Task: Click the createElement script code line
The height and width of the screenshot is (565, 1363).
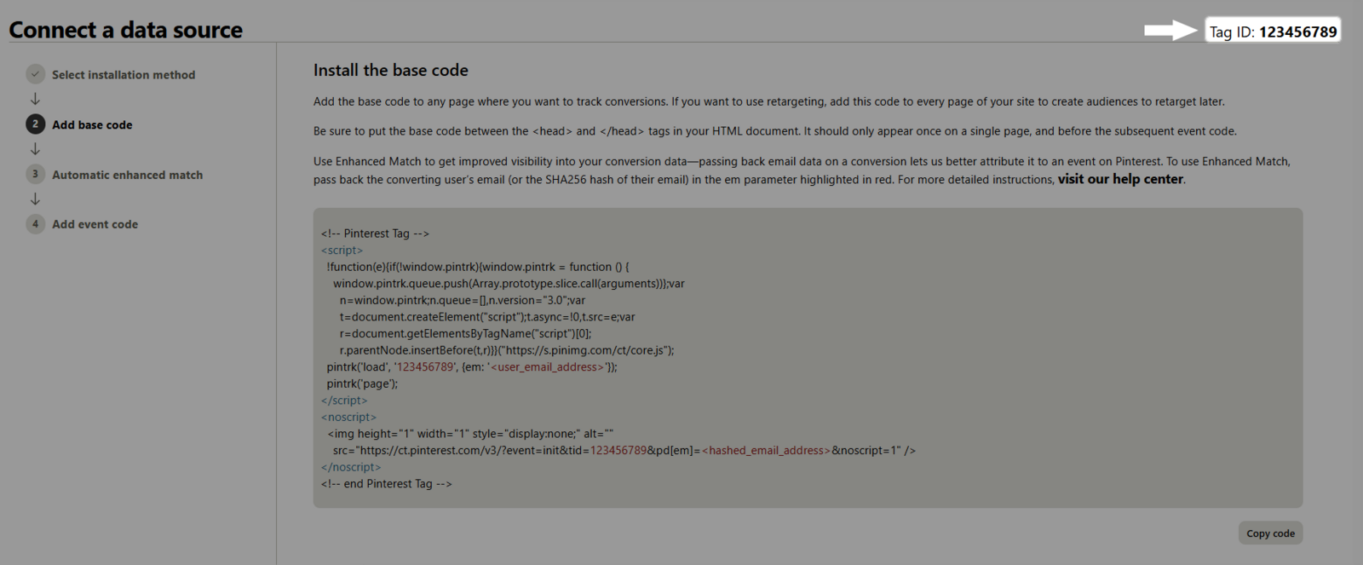Action: point(487,317)
